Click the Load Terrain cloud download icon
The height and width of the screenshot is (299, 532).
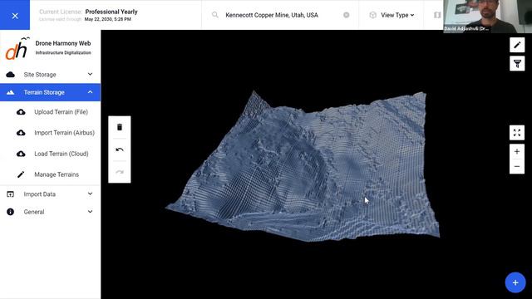(x=21, y=154)
